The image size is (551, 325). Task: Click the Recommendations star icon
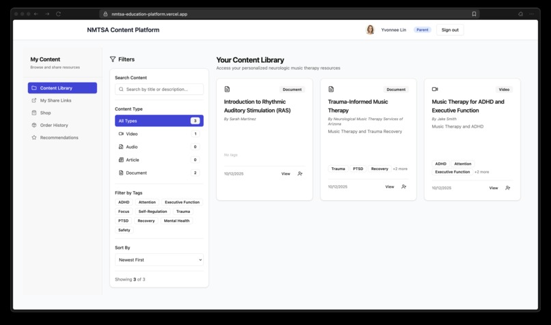tap(34, 138)
